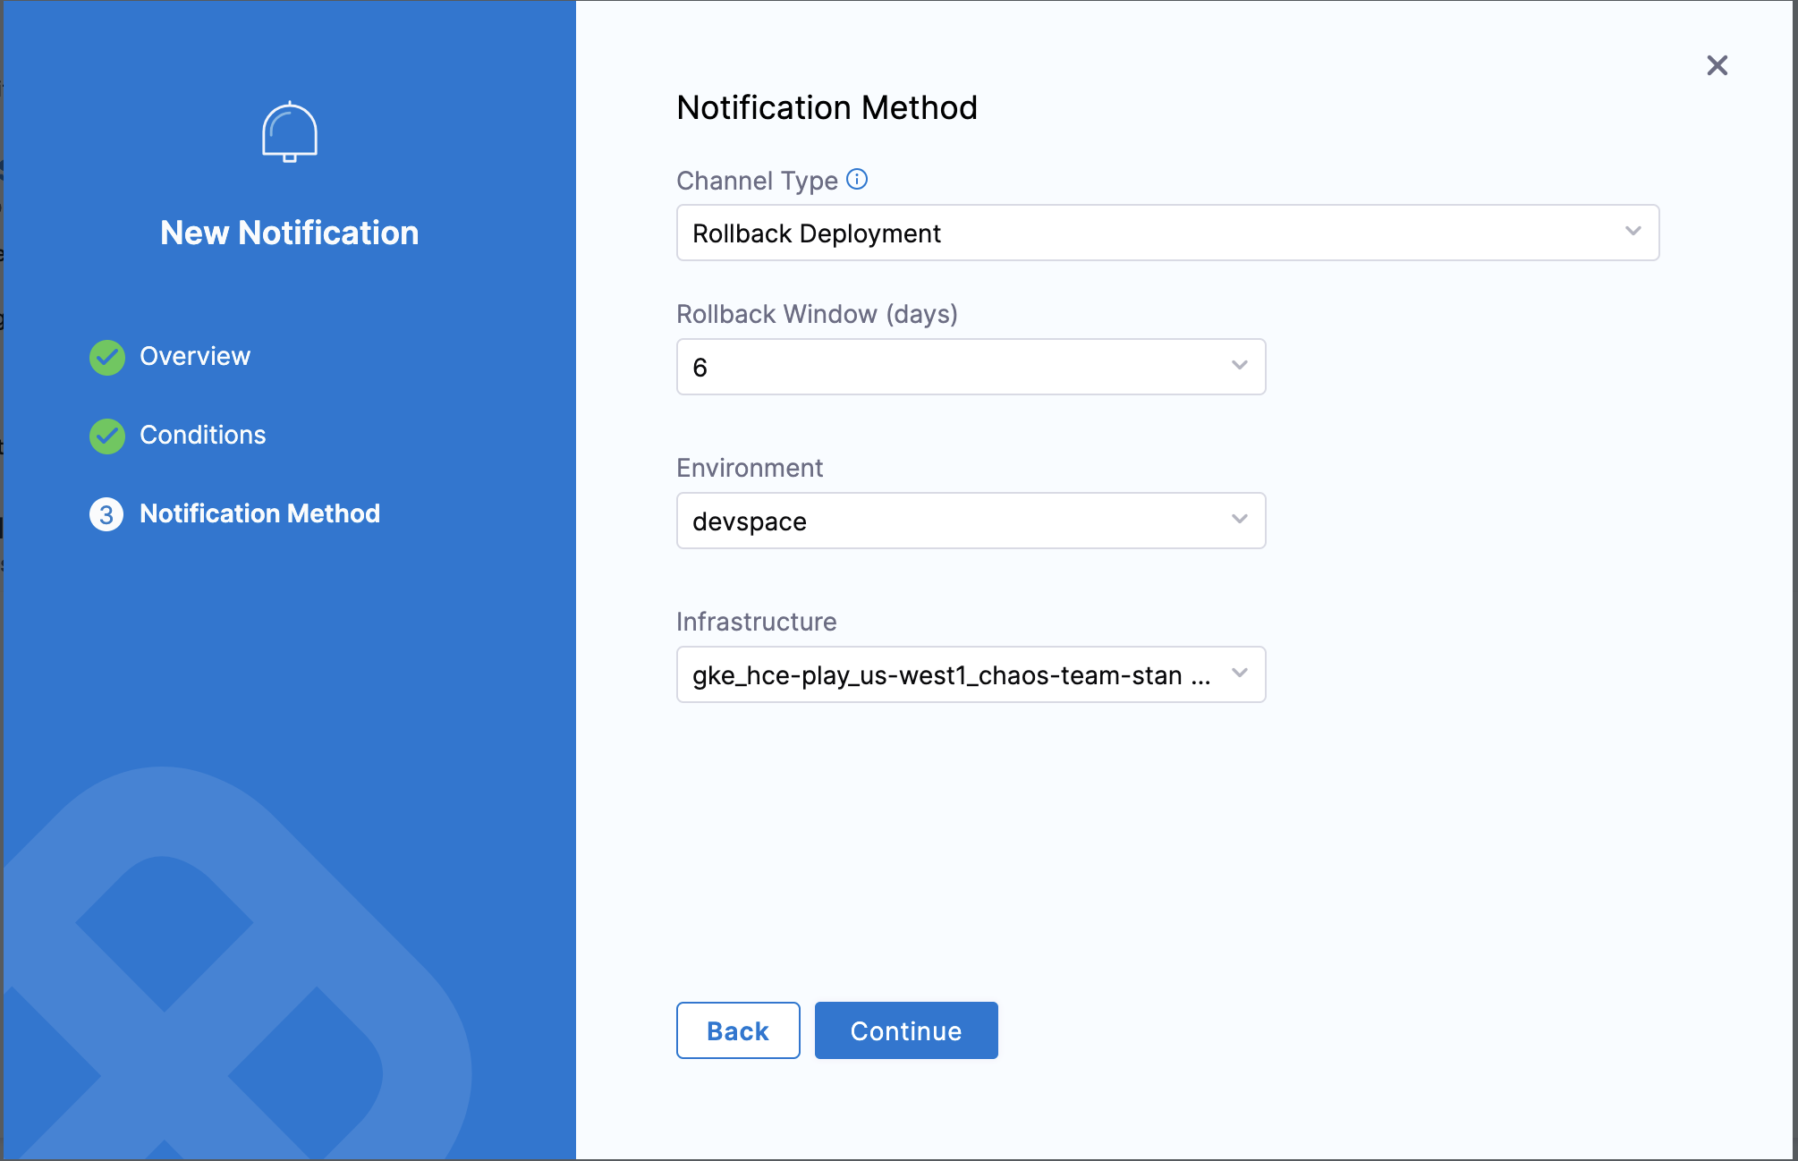The width and height of the screenshot is (1798, 1161).
Task: Click the info icon next to Channel Type
Action: (857, 179)
